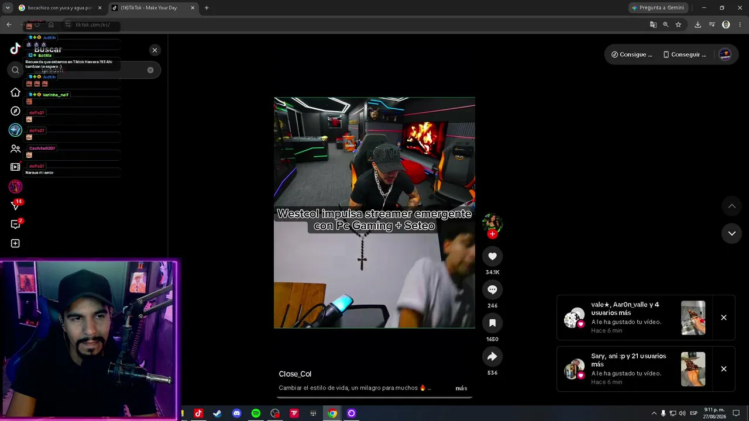
Task: Close the TikTok browser tab
Action: (x=193, y=8)
